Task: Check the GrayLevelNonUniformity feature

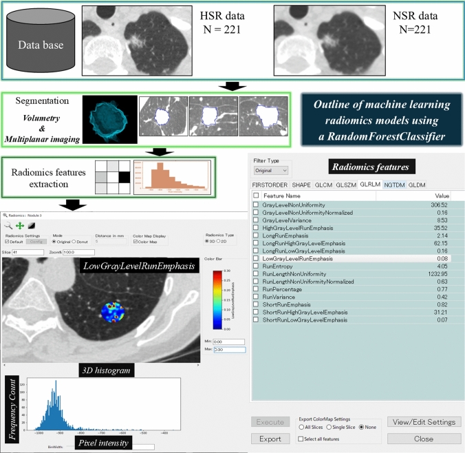Action: (256, 205)
